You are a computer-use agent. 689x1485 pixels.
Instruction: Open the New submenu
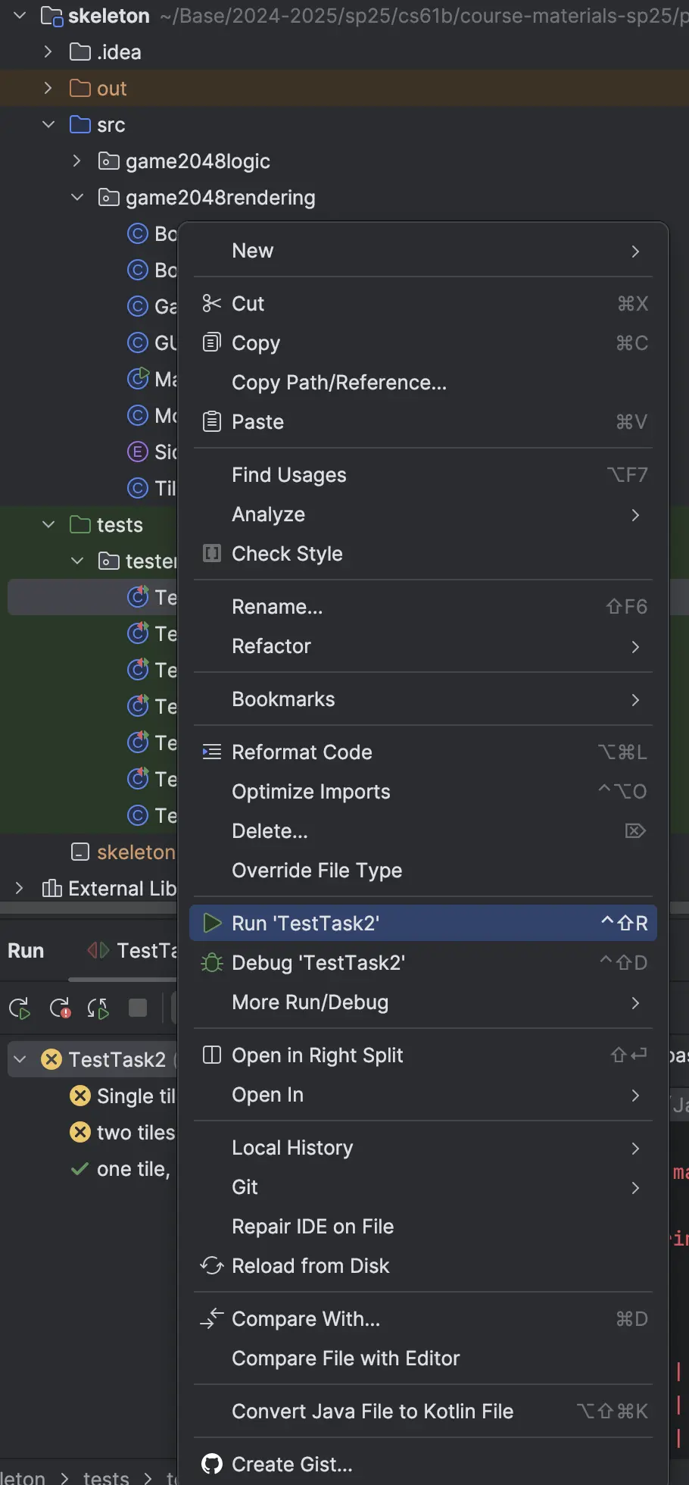pos(423,251)
